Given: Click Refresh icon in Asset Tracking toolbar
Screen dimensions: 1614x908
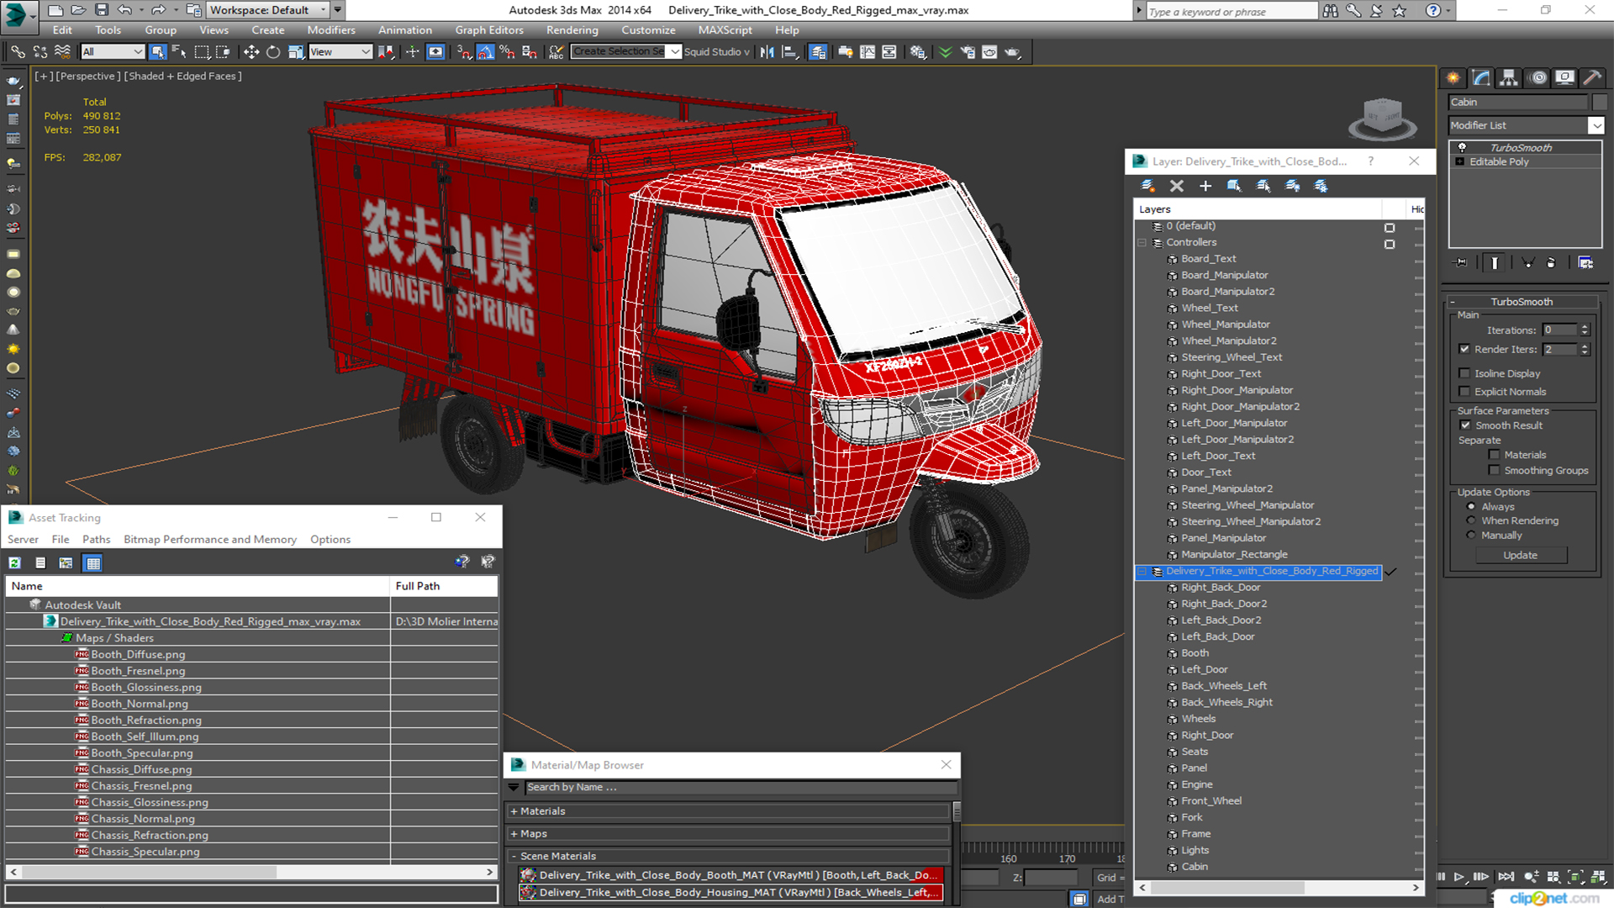Looking at the screenshot, I should tap(15, 563).
